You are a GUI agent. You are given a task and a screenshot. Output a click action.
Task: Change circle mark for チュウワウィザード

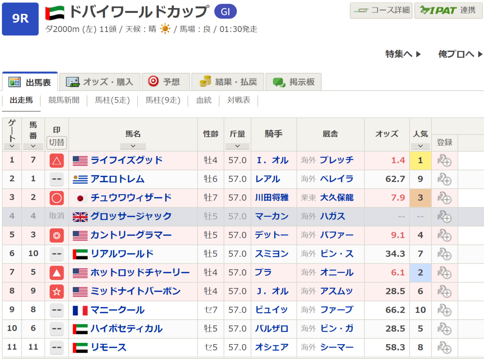coord(57,198)
